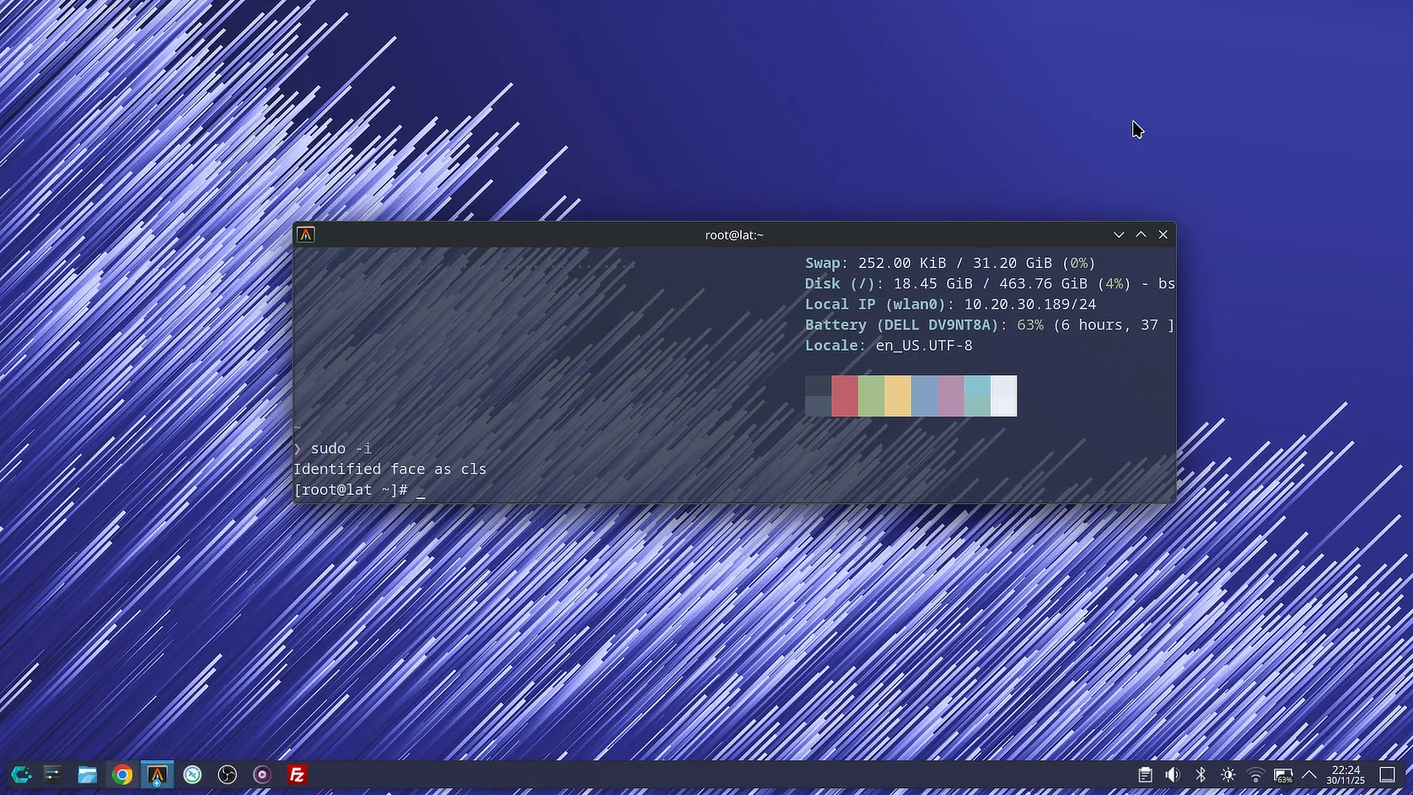The height and width of the screenshot is (795, 1413).
Task: Click the show desktop button
Action: coord(1387,775)
